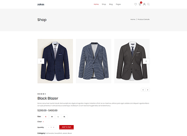Viewport: 187px width, 136px height.
Task: Select size S option
Action: pos(46,117)
